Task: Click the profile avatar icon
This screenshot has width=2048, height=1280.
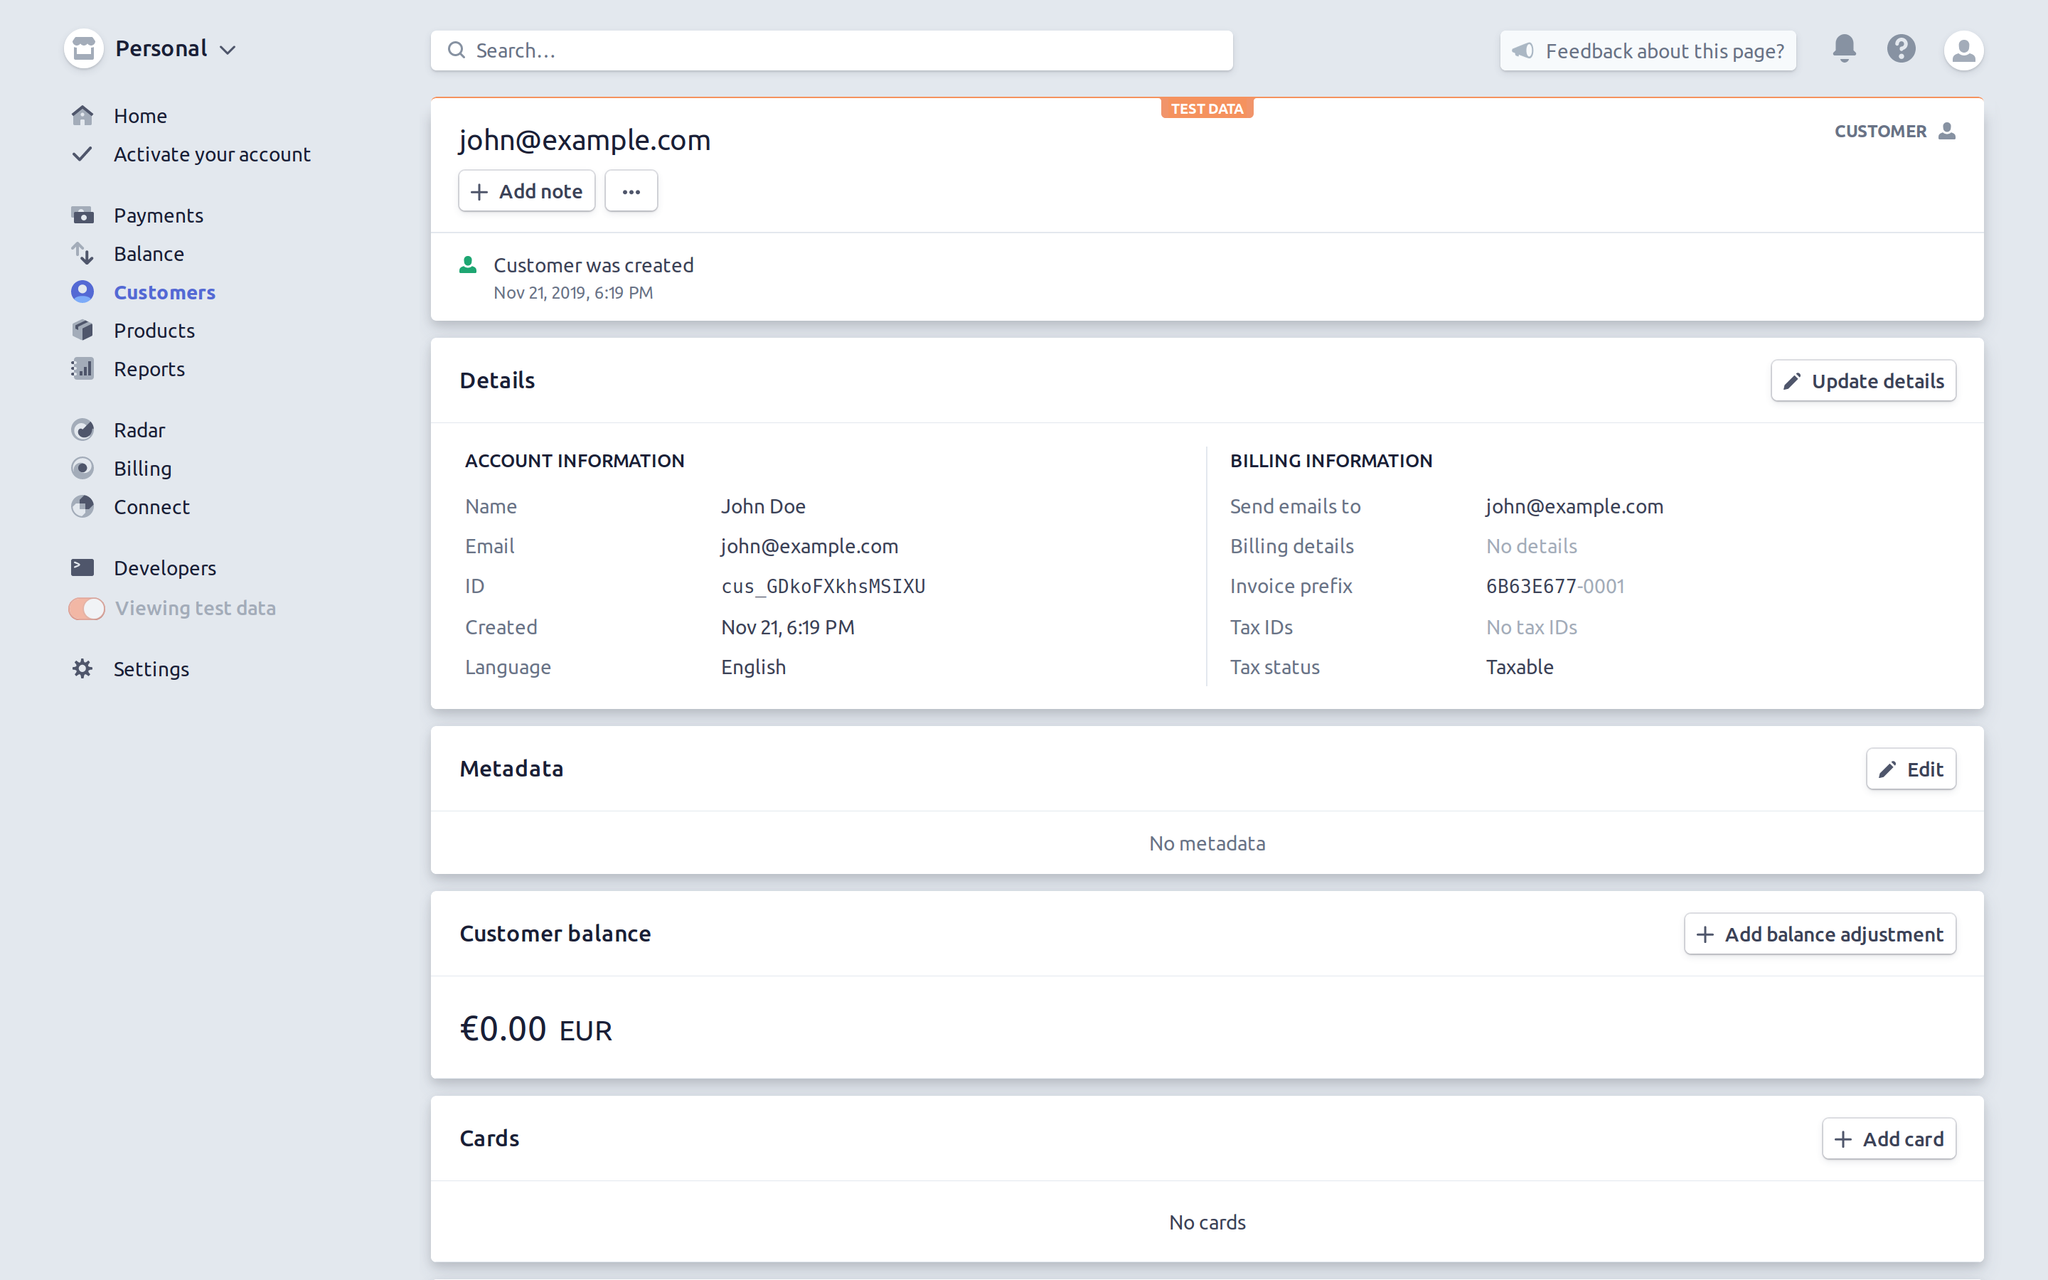Action: [x=1964, y=49]
